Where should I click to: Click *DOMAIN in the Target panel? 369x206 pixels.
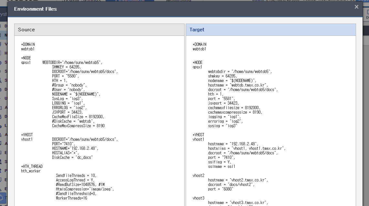coord(200,45)
